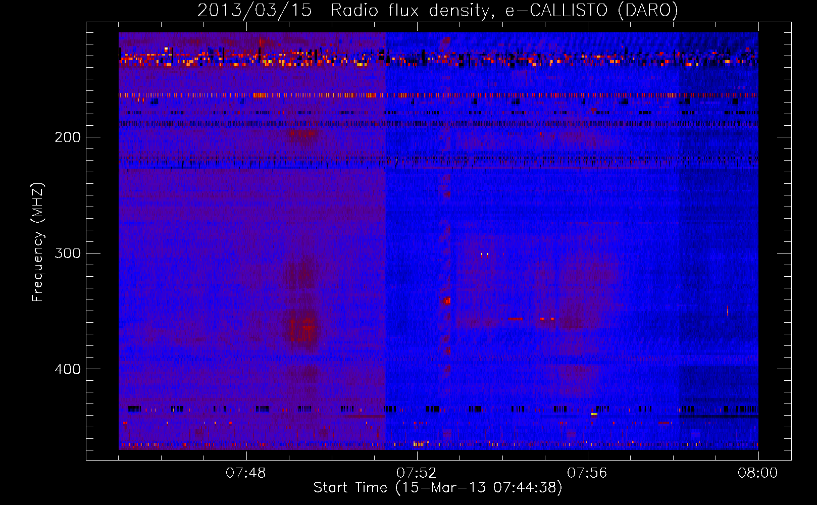
Task: Click the 08:00 time tick label
Action: point(758,473)
